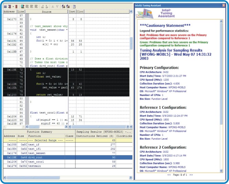Sort by Function column header
The height and width of the screenshot is (184, 229).
click(46, 136)
